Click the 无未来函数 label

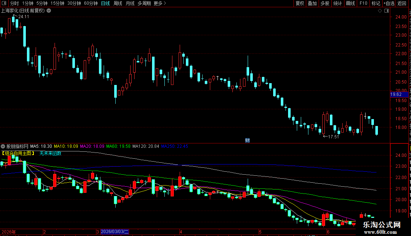click(x=50, y=153)
